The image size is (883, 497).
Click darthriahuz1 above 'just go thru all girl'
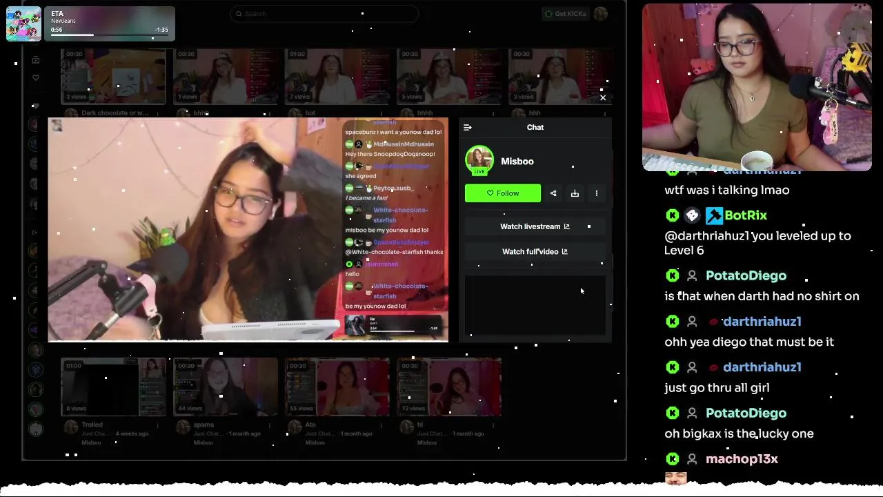tap(762, 367)
